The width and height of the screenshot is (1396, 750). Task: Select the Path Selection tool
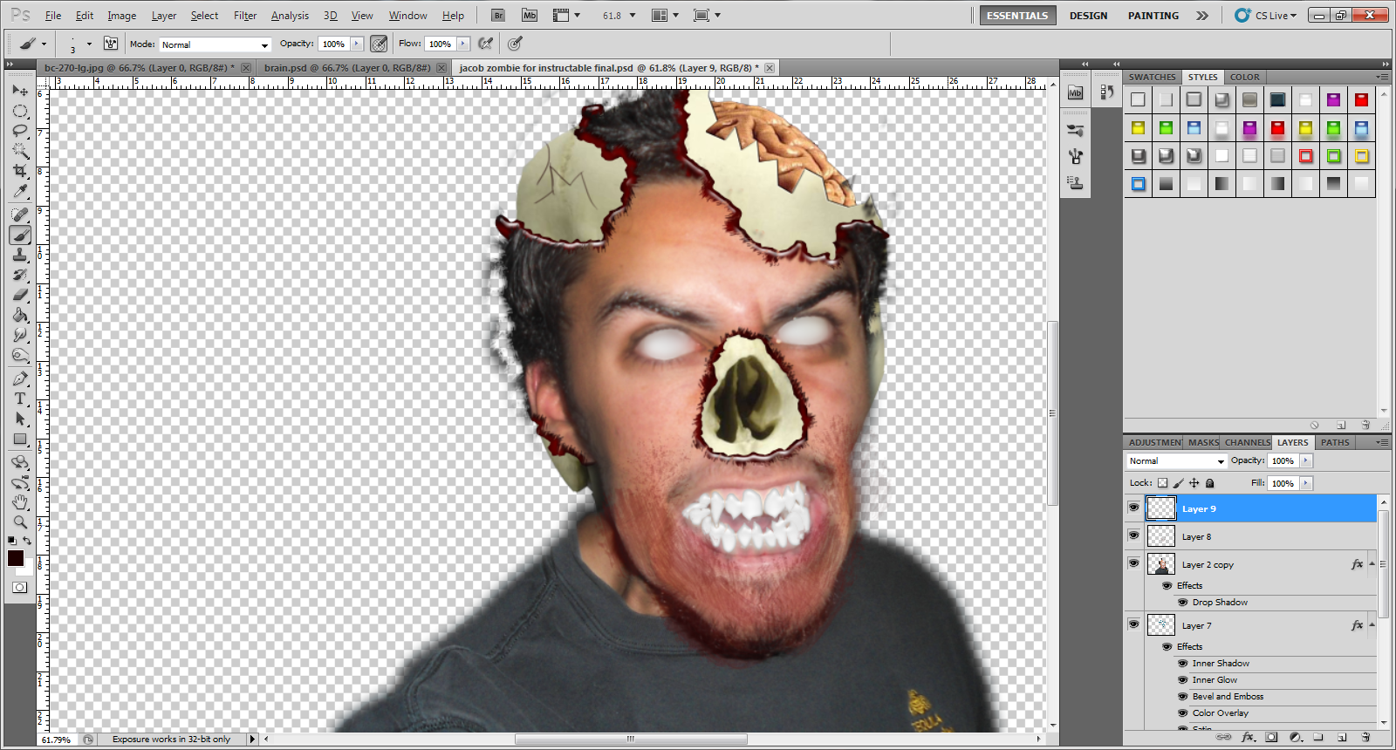[19, 419]
